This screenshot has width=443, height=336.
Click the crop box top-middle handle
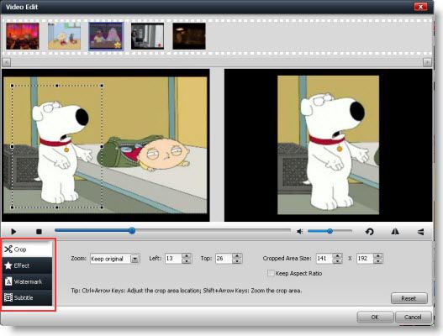(x=57, y=86)
